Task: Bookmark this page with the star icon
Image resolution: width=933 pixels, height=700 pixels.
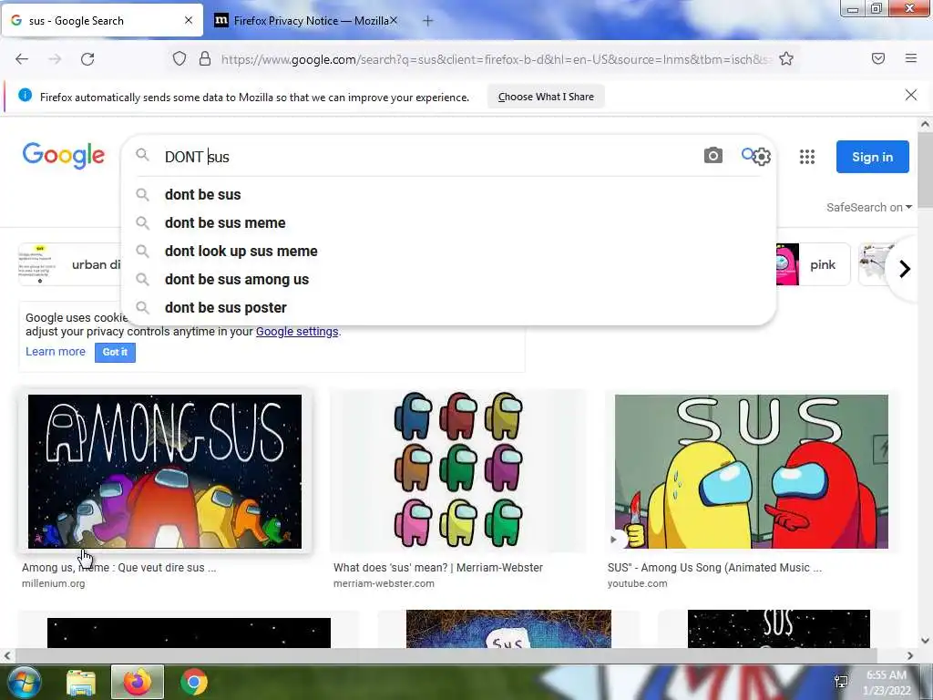Action: point(786,58)
